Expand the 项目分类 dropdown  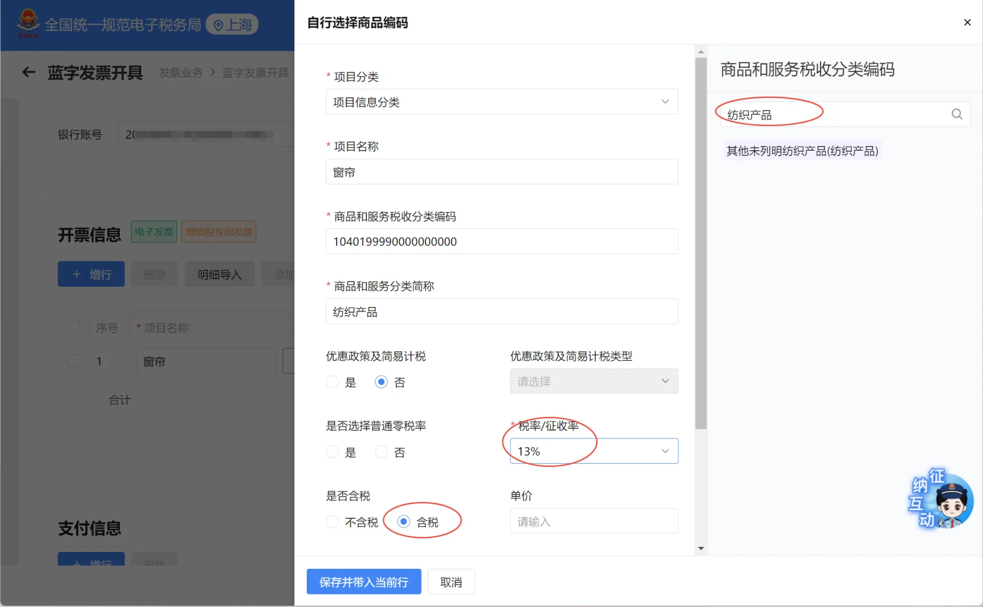pos(665,102)
